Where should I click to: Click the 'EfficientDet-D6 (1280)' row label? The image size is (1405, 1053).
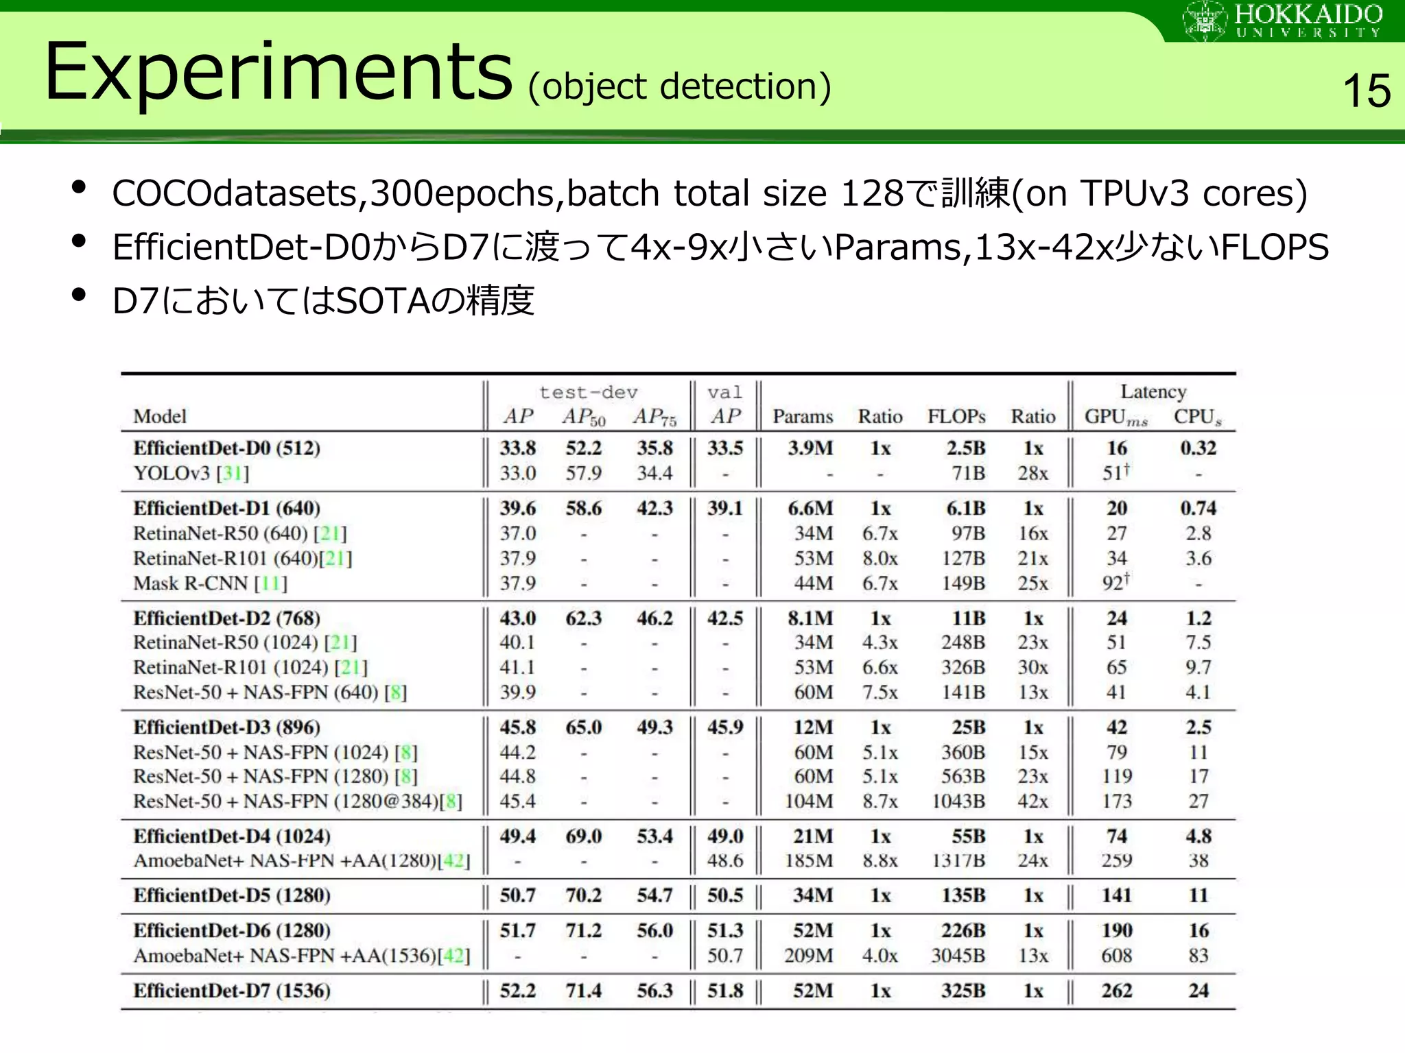(x=232, y=931)
